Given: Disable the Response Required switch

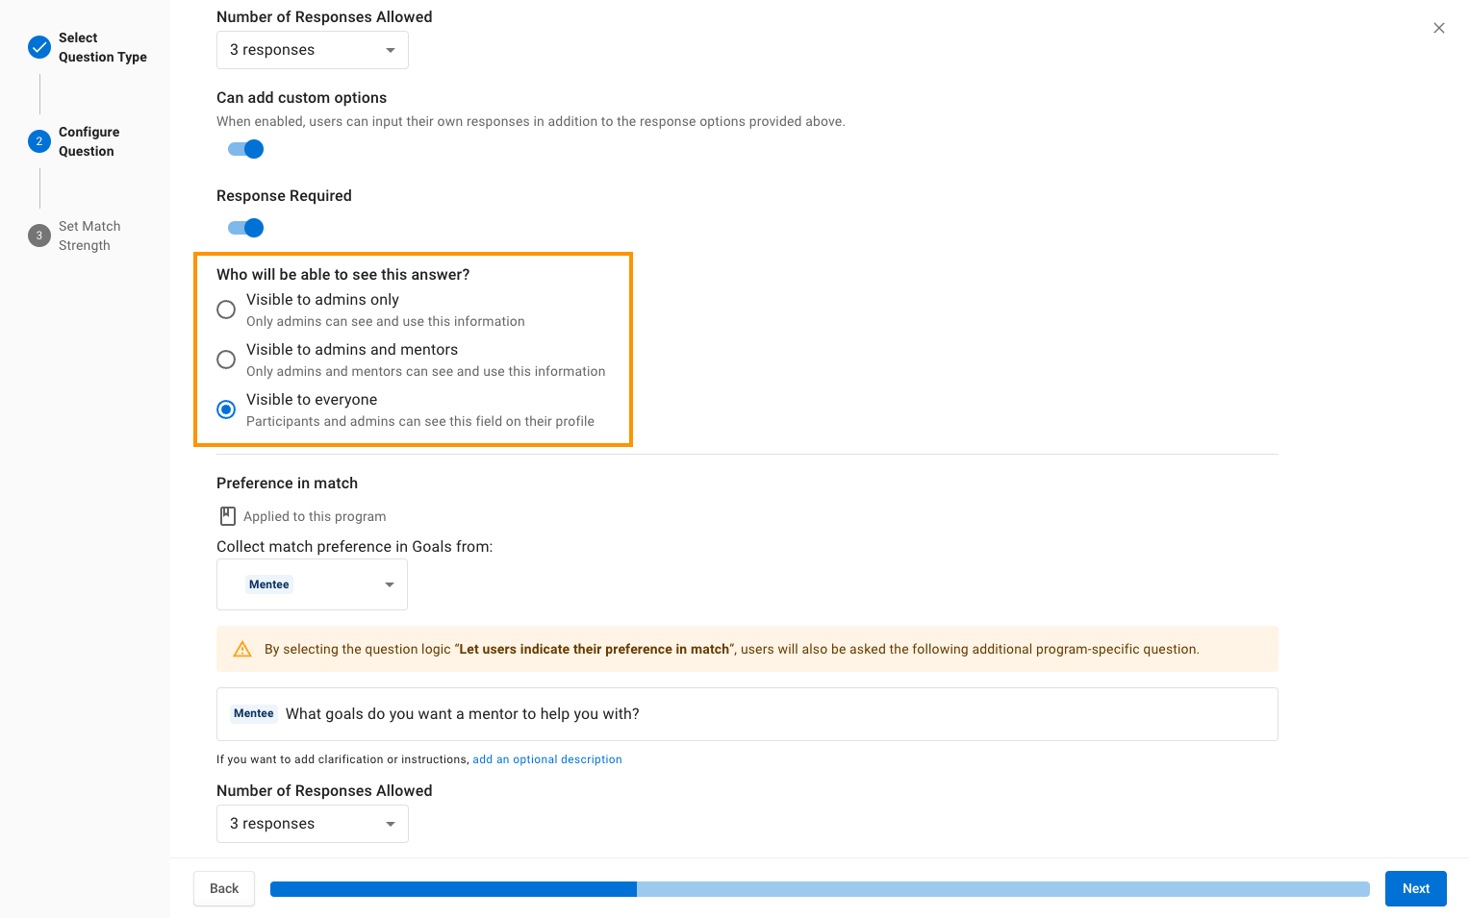Looking at the screenshot, I should click(x=245, y=228).
